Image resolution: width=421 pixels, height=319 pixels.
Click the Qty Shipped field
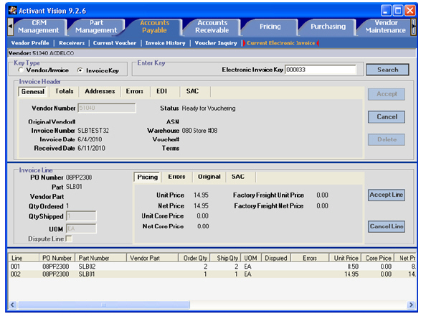coord(81,216)
